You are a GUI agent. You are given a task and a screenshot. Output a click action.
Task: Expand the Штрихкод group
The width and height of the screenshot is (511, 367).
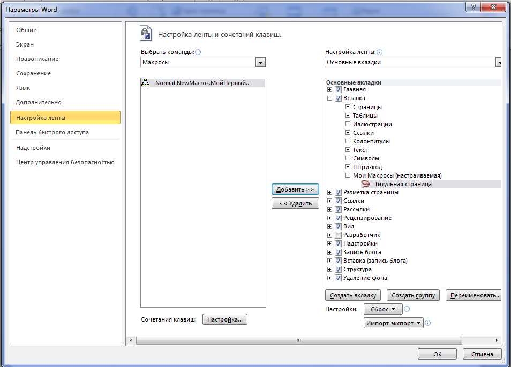pos(348,166)
